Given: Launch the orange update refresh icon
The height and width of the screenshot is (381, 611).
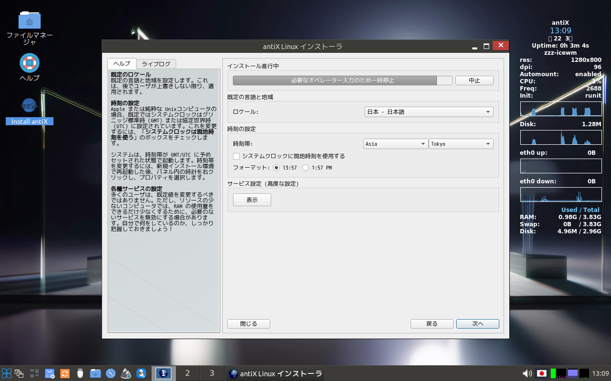Looking at the screenshot, I should point(65,373).
